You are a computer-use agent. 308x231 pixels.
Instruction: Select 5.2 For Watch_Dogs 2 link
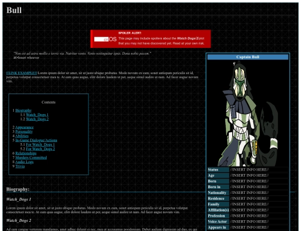point(40,149)
